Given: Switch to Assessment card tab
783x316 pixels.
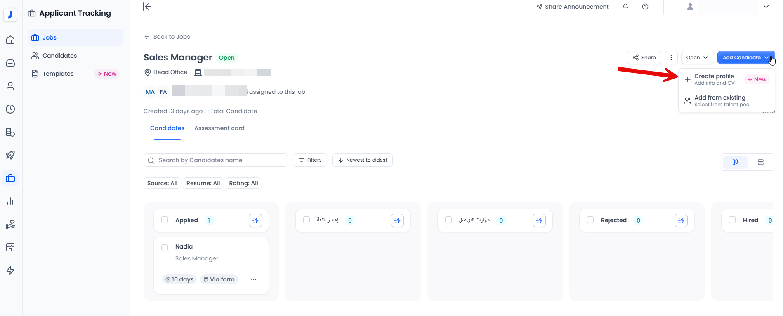Looking at the screenshot, I should [x=219, y=128].
